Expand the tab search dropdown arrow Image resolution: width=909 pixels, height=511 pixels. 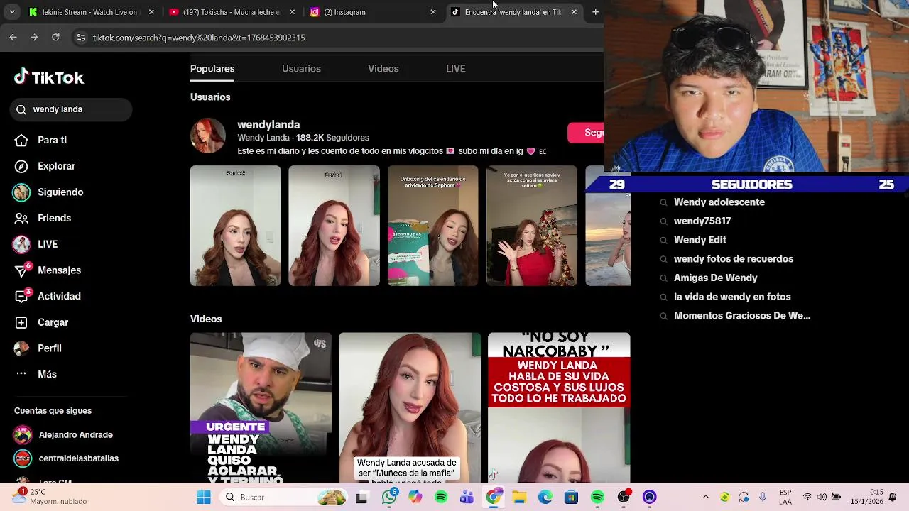pyautogui.click(x=11, y=12)
